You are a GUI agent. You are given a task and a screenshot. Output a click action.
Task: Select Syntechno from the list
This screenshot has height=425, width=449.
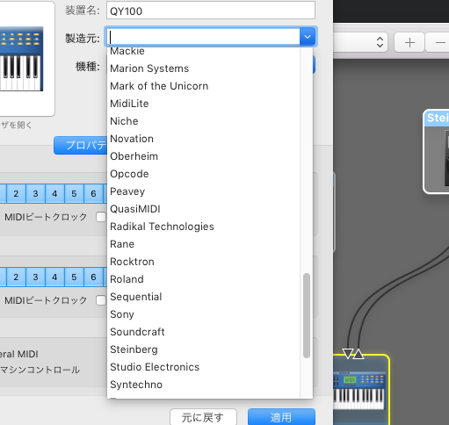click(204, 385)
